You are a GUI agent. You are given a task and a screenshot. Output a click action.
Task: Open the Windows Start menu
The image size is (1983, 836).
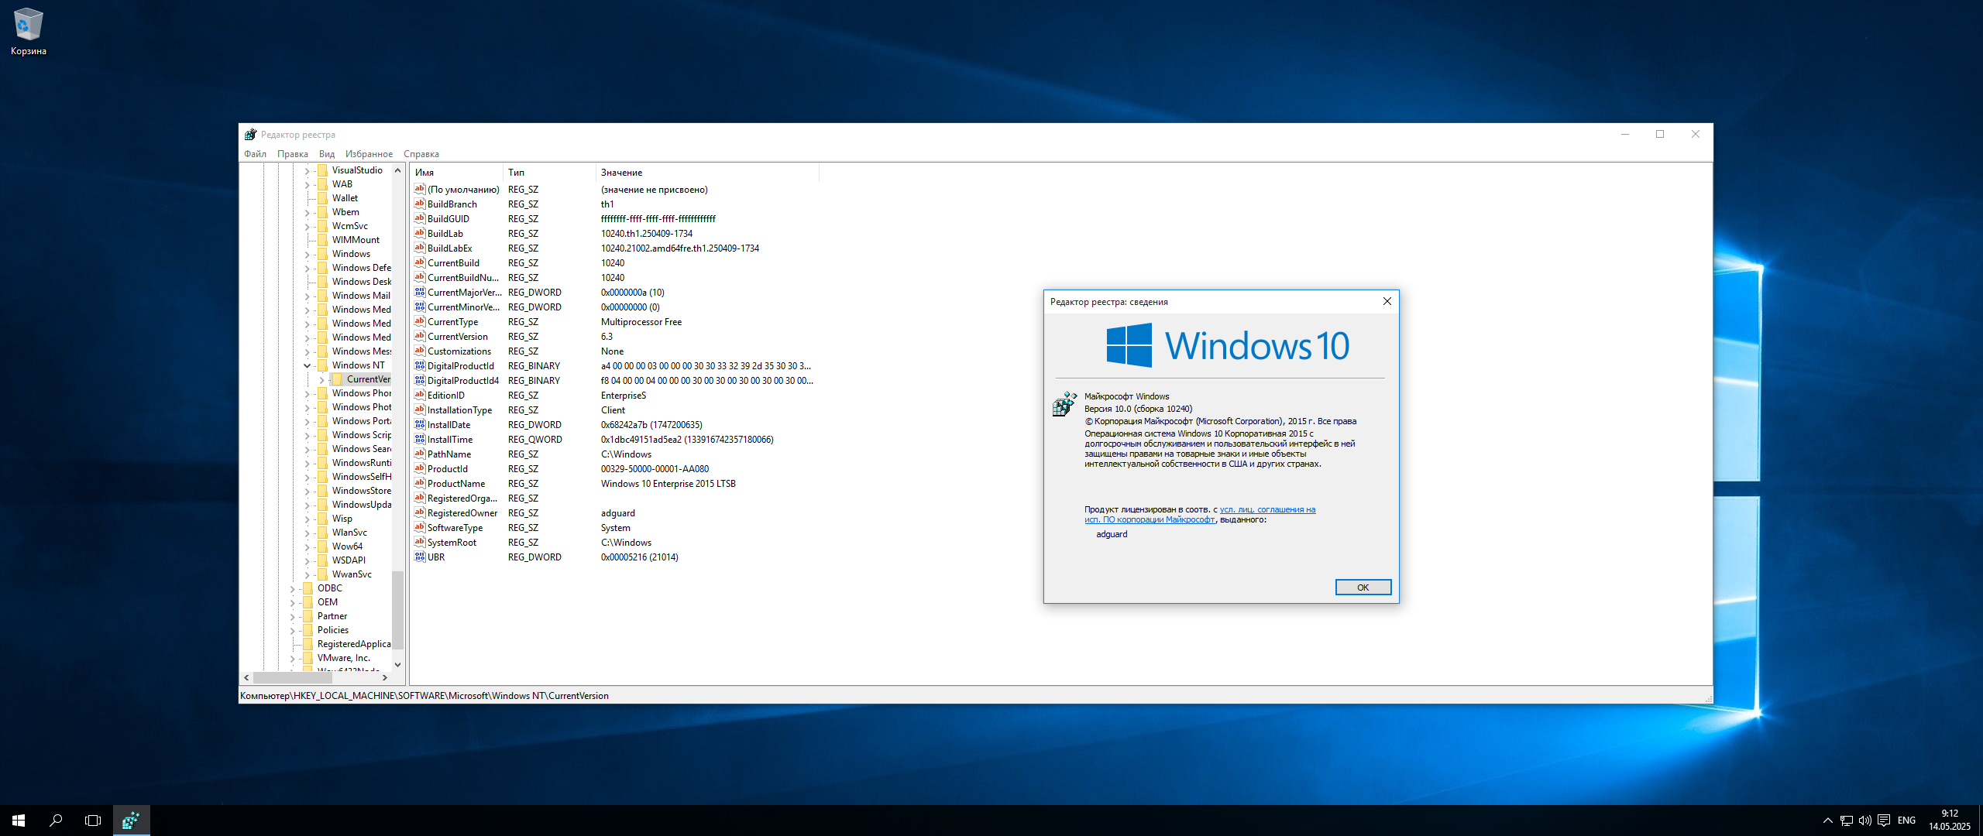[x=19, y=821]
